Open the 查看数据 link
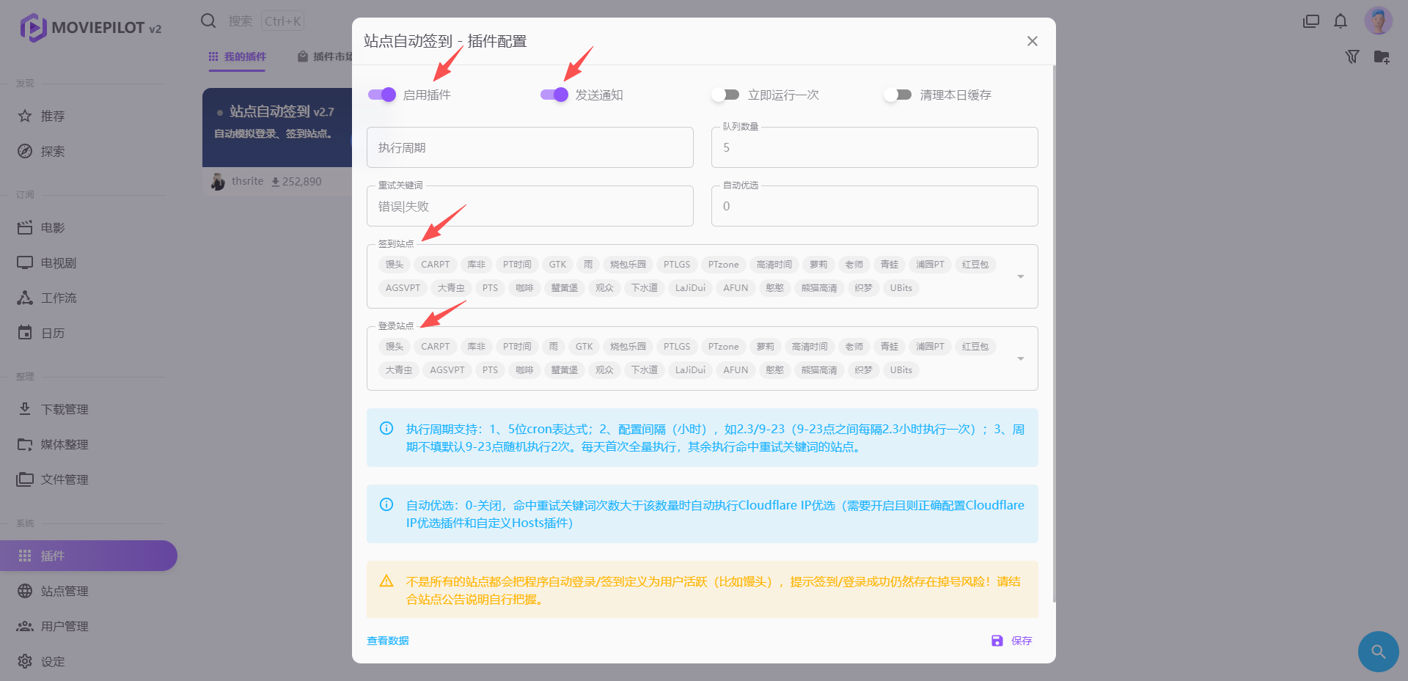 tap(388, 641)
